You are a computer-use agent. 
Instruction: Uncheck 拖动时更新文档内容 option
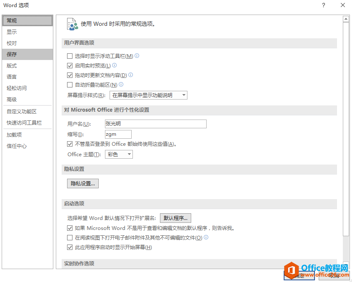pyautogui.click(x=70, y=75)
